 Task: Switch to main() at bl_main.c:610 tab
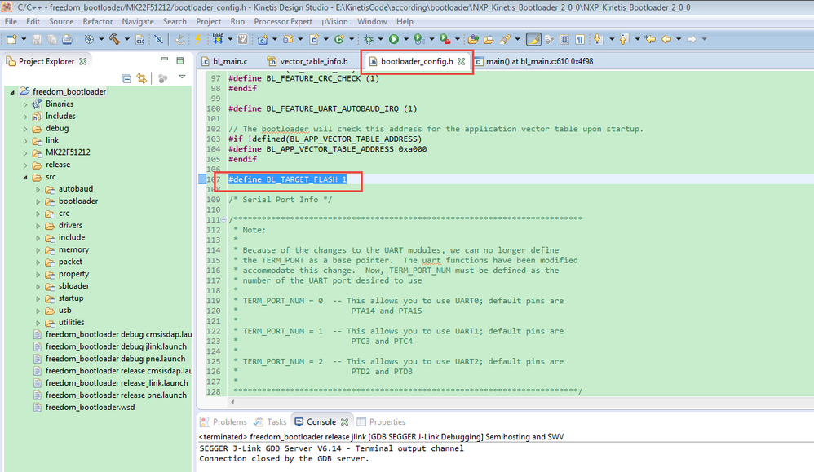(533, 61)
